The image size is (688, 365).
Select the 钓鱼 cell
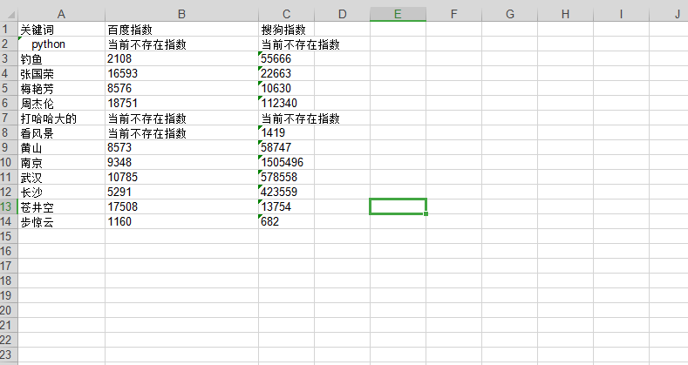61,58
